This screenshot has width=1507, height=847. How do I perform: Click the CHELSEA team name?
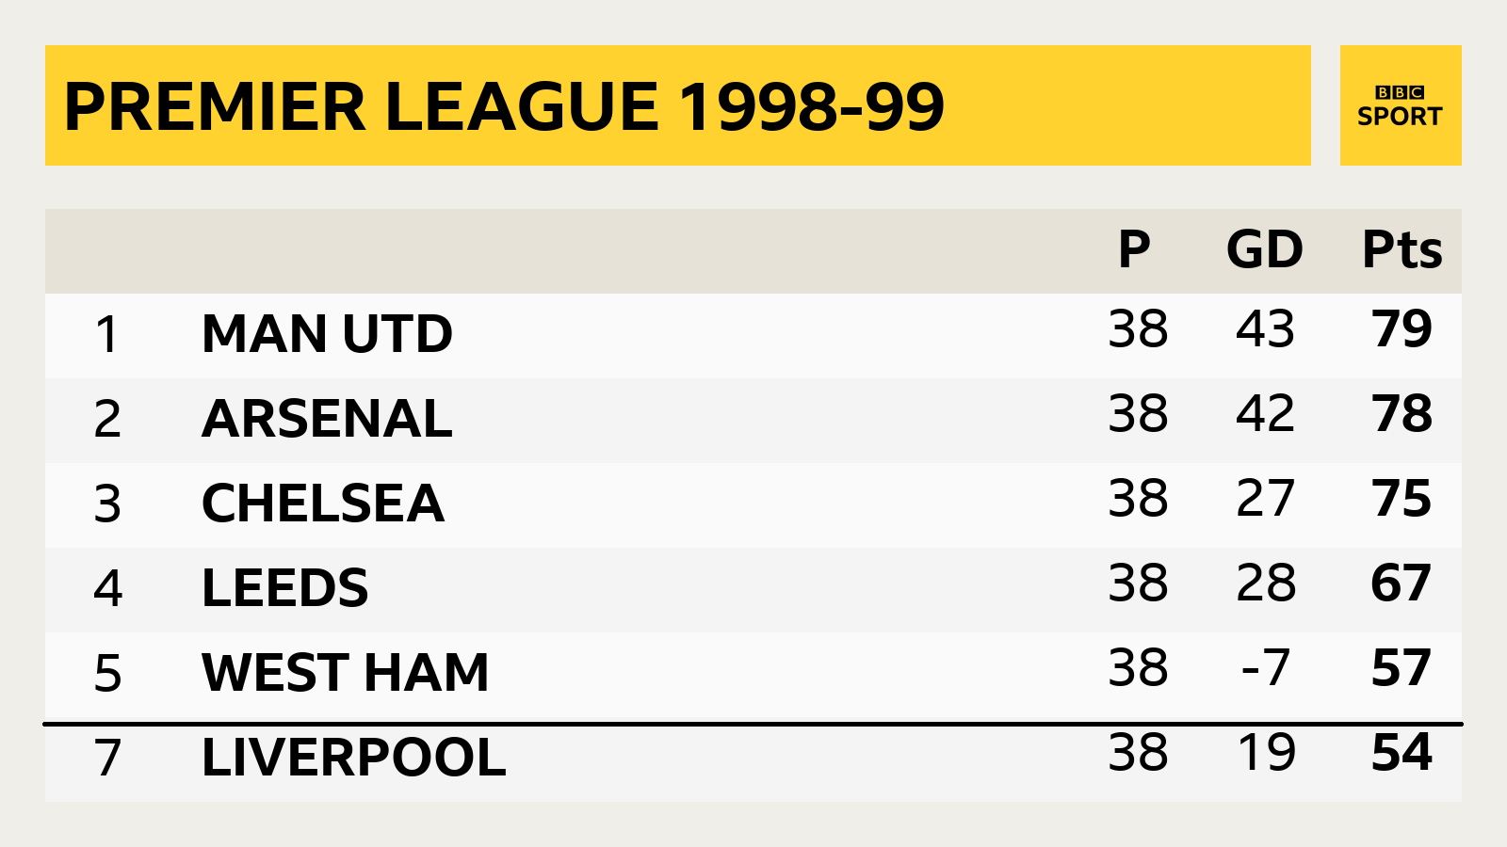(x=323, y=503)
